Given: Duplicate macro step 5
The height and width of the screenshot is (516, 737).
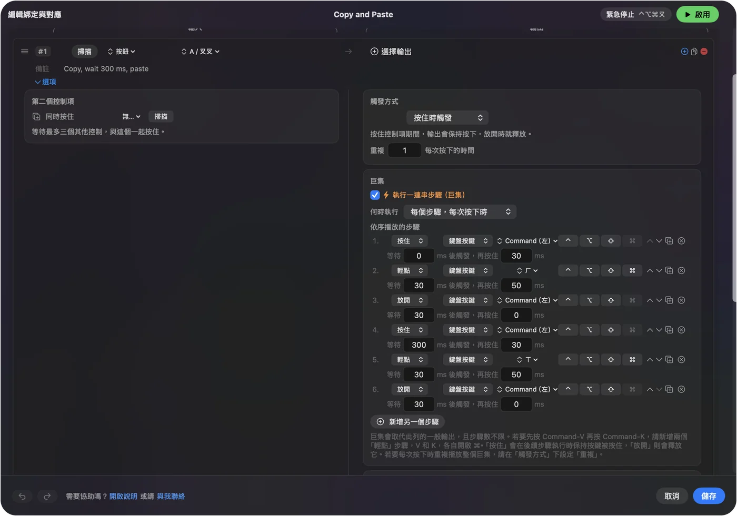Looking at the screenshot, I should 669,360.
